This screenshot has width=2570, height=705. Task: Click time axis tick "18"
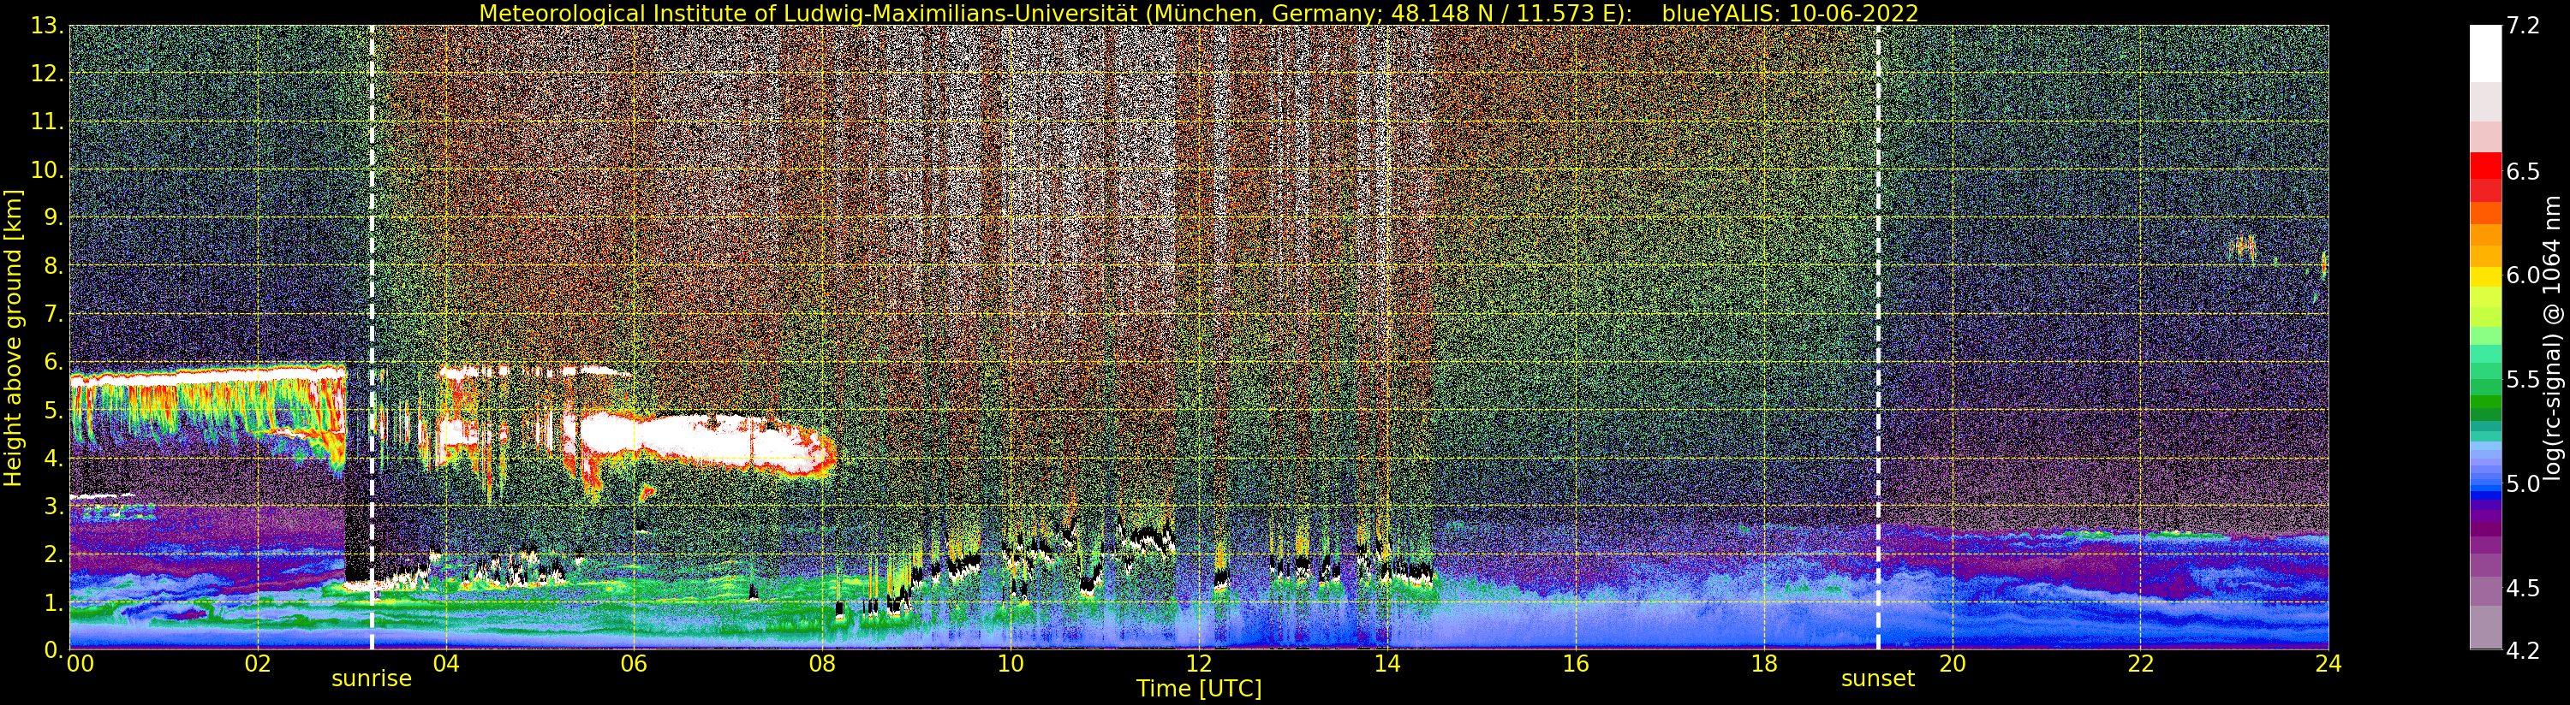tap(1764, 664)
